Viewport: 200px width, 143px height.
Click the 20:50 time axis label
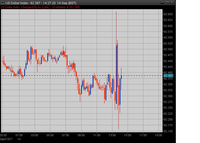tap(3, 135)
